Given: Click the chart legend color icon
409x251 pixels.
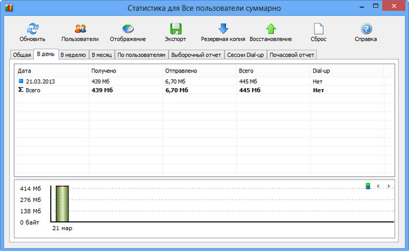Looking at the screenshot, I should 368,186.
